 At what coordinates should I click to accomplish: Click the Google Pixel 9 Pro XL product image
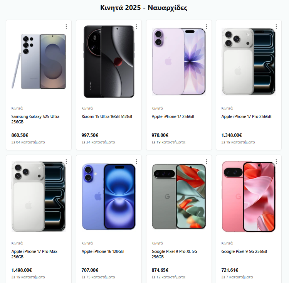(x=179, y=197)
